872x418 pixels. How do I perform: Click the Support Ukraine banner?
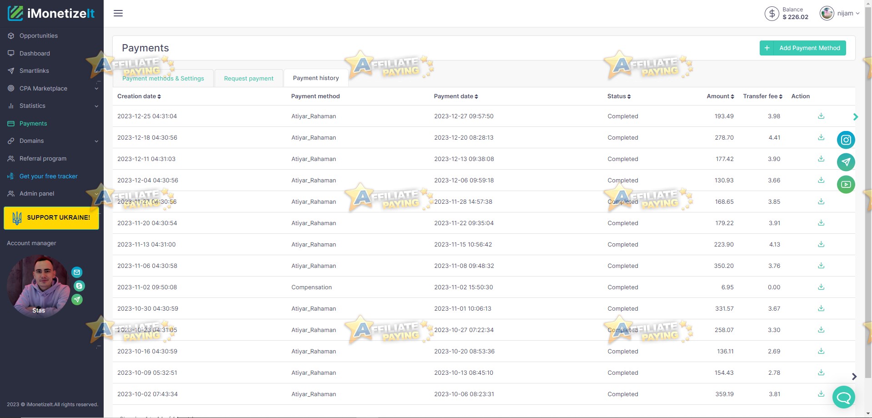tap(51, 218)
